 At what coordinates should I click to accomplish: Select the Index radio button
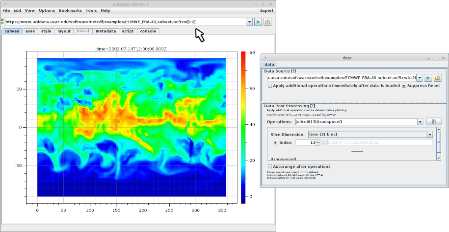[275, 142]
